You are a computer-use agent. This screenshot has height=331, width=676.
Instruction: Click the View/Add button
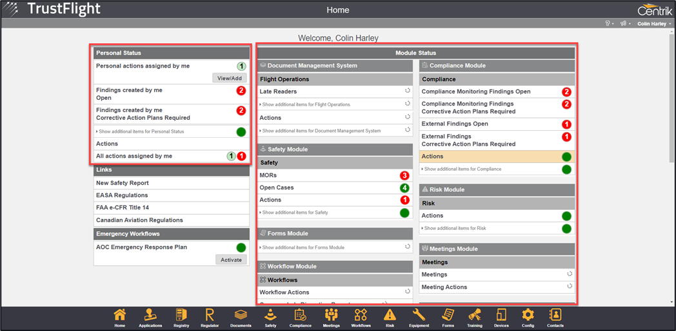coord(230,78)
